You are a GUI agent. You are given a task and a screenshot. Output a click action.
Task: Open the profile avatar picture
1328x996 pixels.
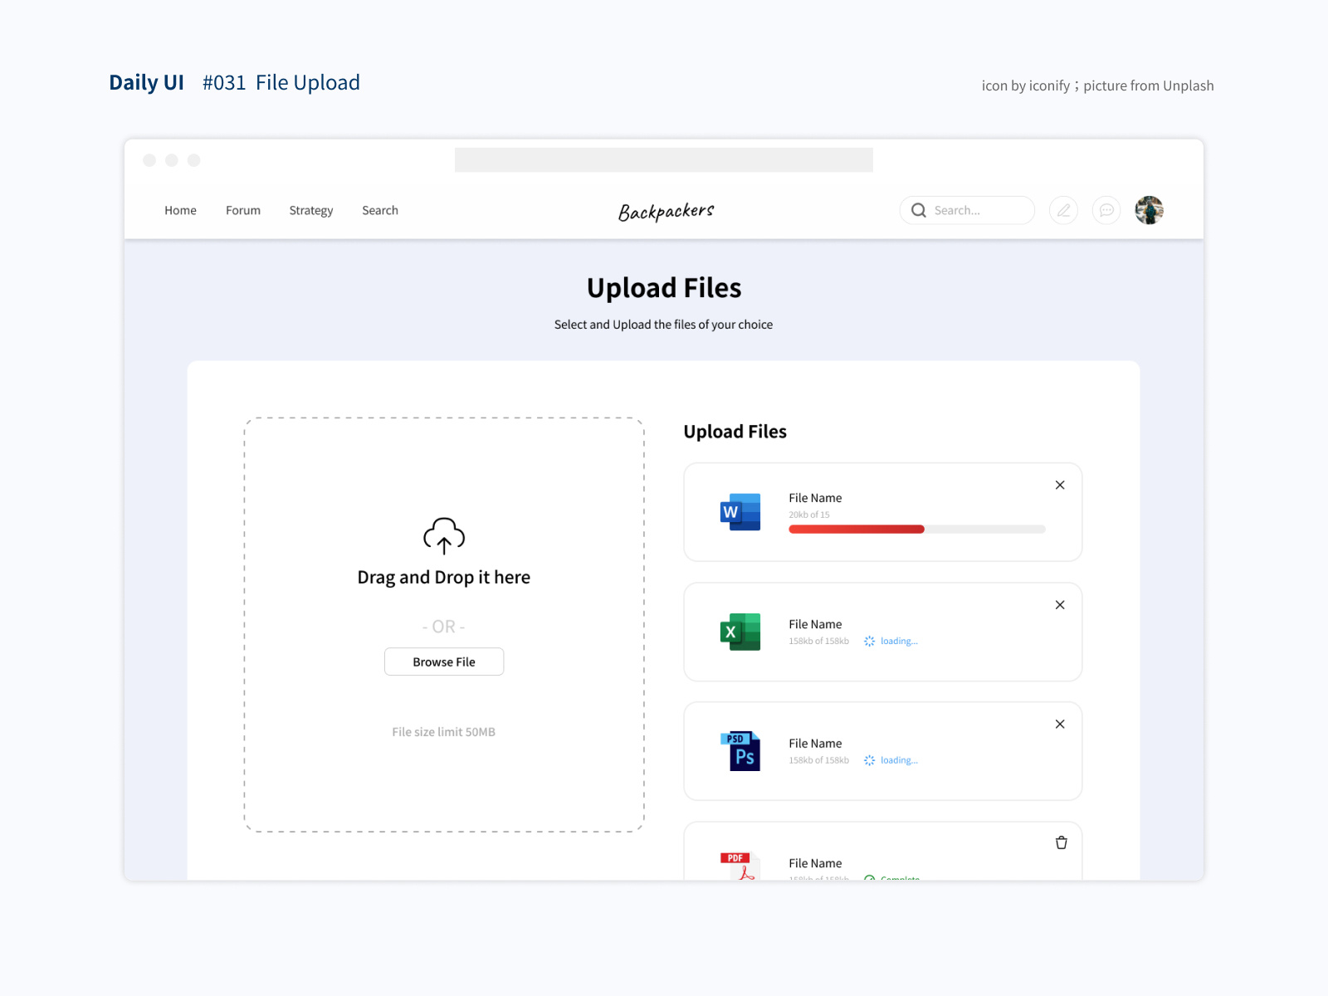click(1150, 210)
